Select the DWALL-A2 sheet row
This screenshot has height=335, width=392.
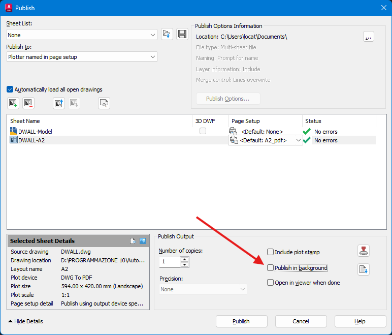[x=191, y=140]
